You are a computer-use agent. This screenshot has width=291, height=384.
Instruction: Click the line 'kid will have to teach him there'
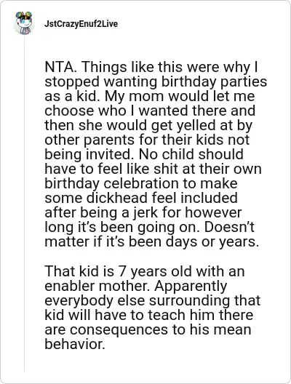(x=149, y=315)
